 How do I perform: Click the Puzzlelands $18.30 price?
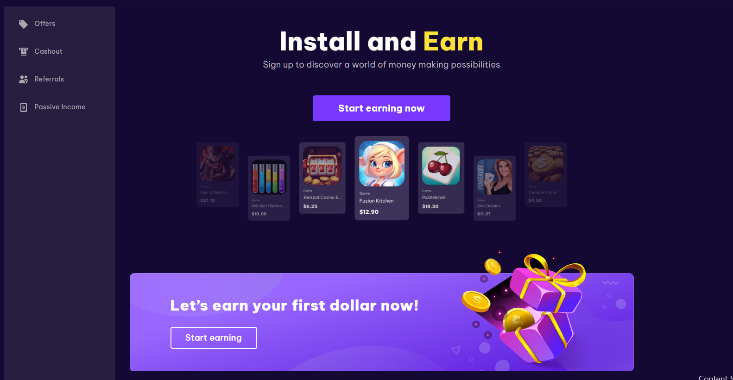click(430, 206)
